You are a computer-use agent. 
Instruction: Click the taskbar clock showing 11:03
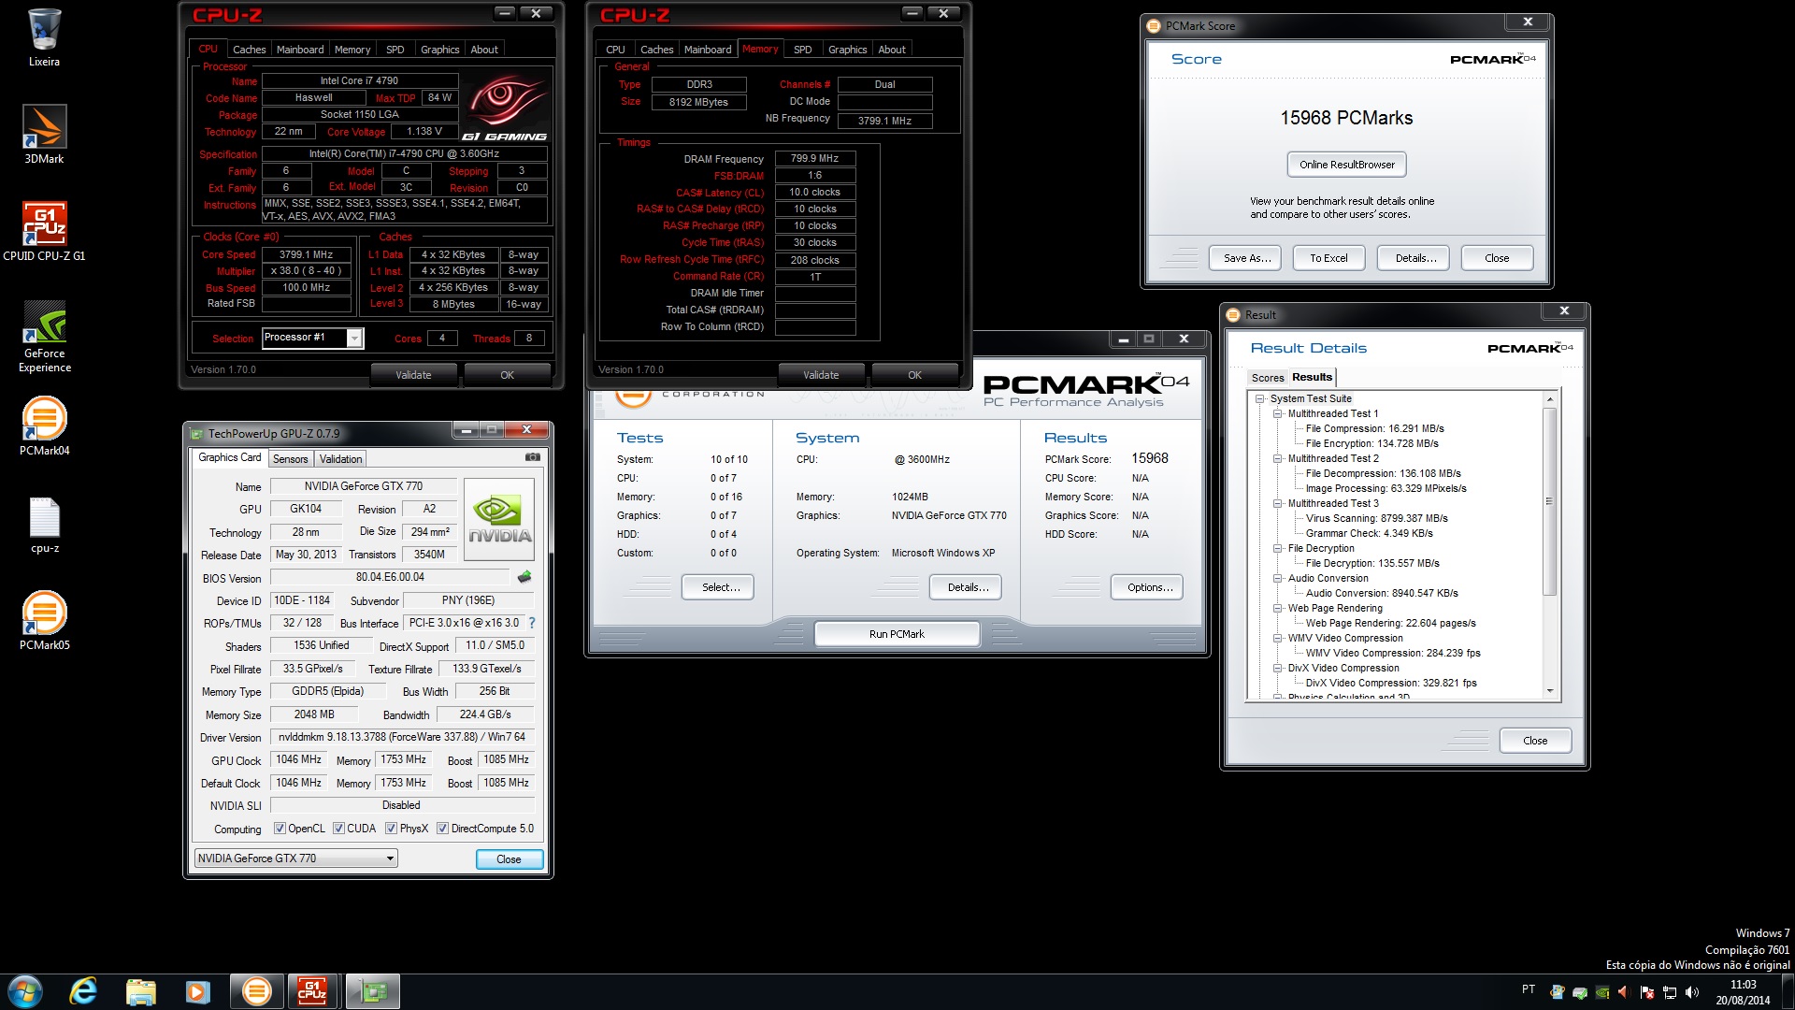click(x=1743, y=992)
